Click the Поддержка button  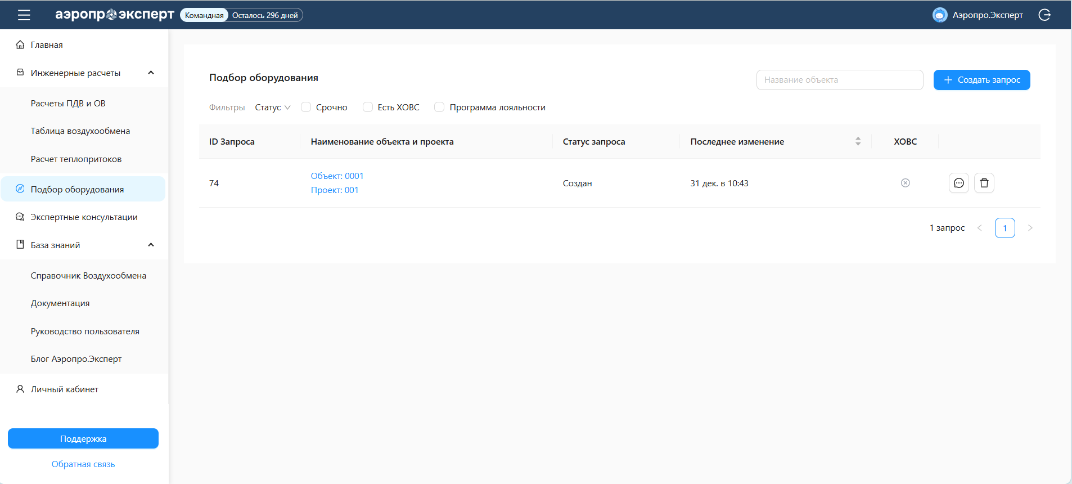[x=83, y=438]
